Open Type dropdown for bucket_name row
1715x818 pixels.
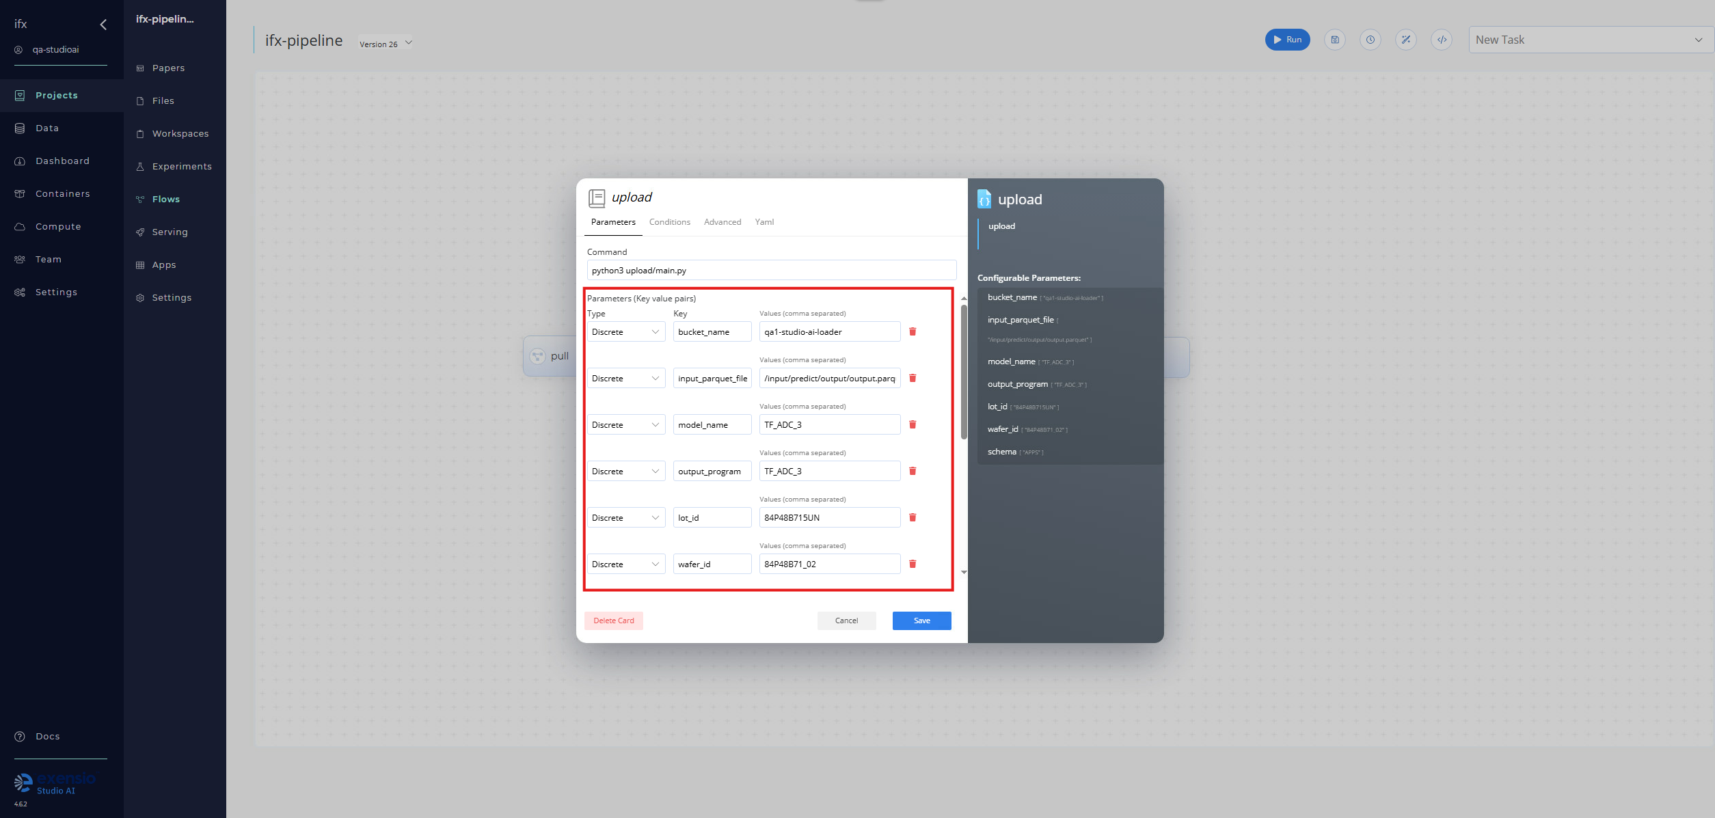[625, 332]
